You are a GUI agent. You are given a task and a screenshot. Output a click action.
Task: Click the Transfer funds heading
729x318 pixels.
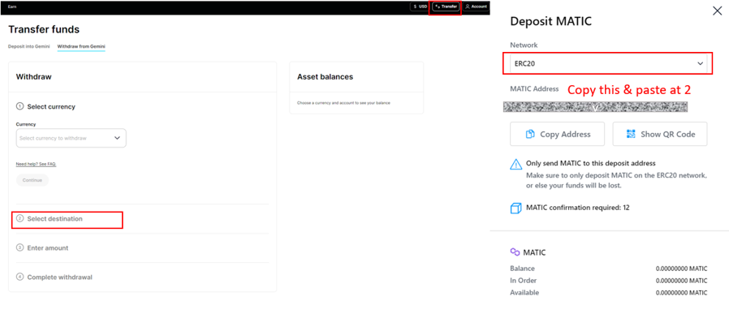tap(44, 29)
